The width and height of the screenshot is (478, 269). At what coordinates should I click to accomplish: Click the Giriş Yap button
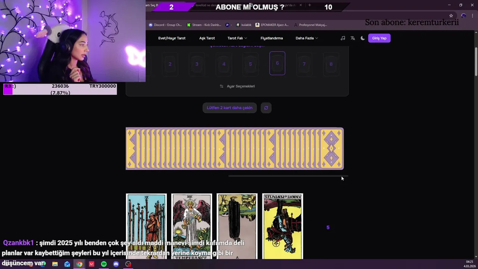[x=379, y=38]
